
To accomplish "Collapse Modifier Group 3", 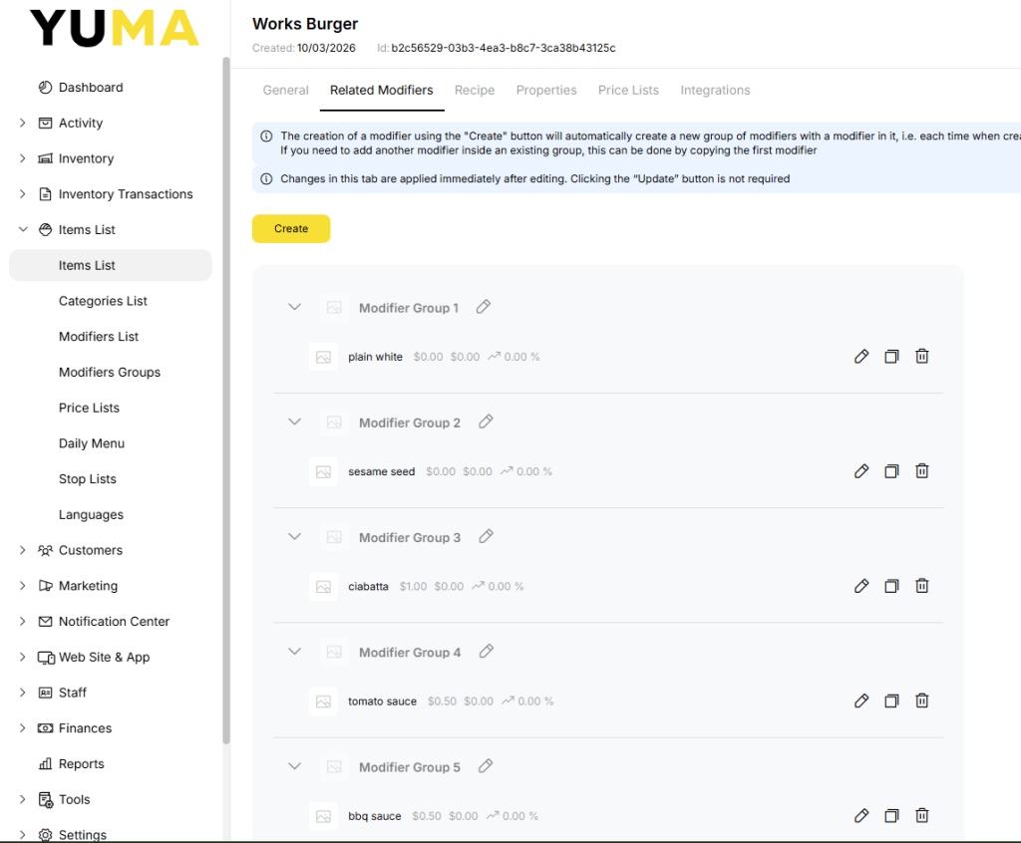I will [x=294, y=536].
